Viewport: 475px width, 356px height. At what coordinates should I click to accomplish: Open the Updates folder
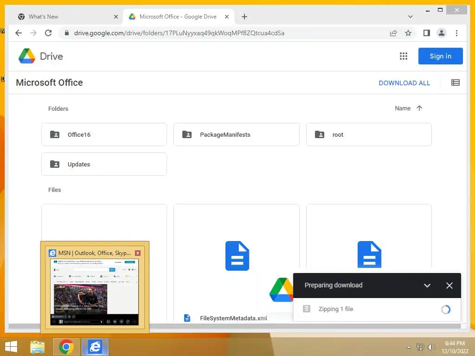coord(104,164)
